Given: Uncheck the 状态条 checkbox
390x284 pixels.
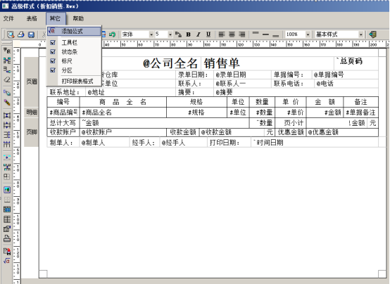Looking at the screenshot, I should pyautogui.click(x=53, y=52).
